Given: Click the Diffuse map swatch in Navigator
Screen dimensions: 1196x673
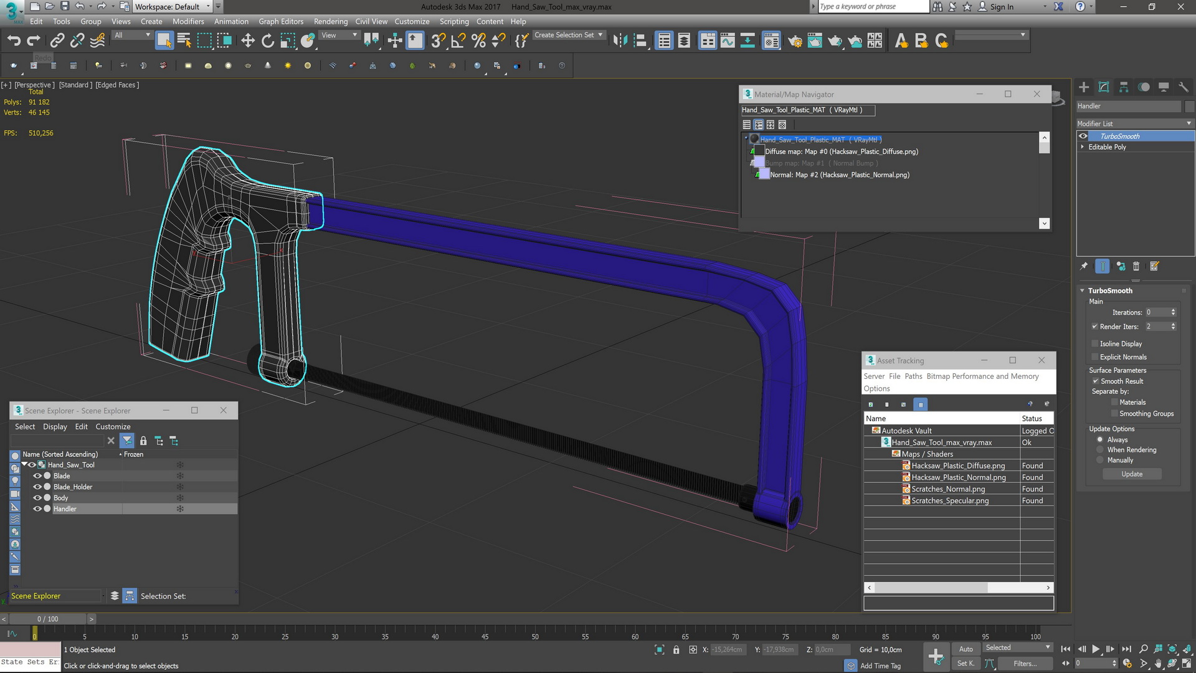Looking at the screenshot, I should point(759,151).
